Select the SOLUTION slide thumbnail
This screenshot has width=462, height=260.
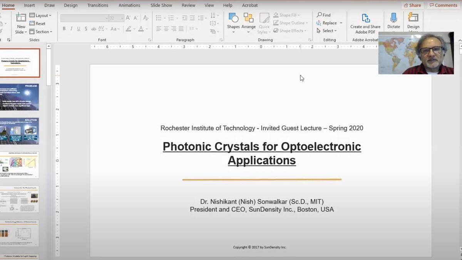coord(19,131)
